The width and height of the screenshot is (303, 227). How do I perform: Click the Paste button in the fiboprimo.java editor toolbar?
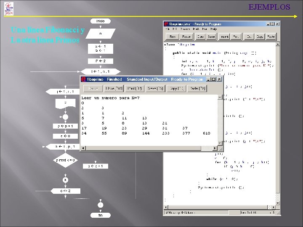pos(271,37)
